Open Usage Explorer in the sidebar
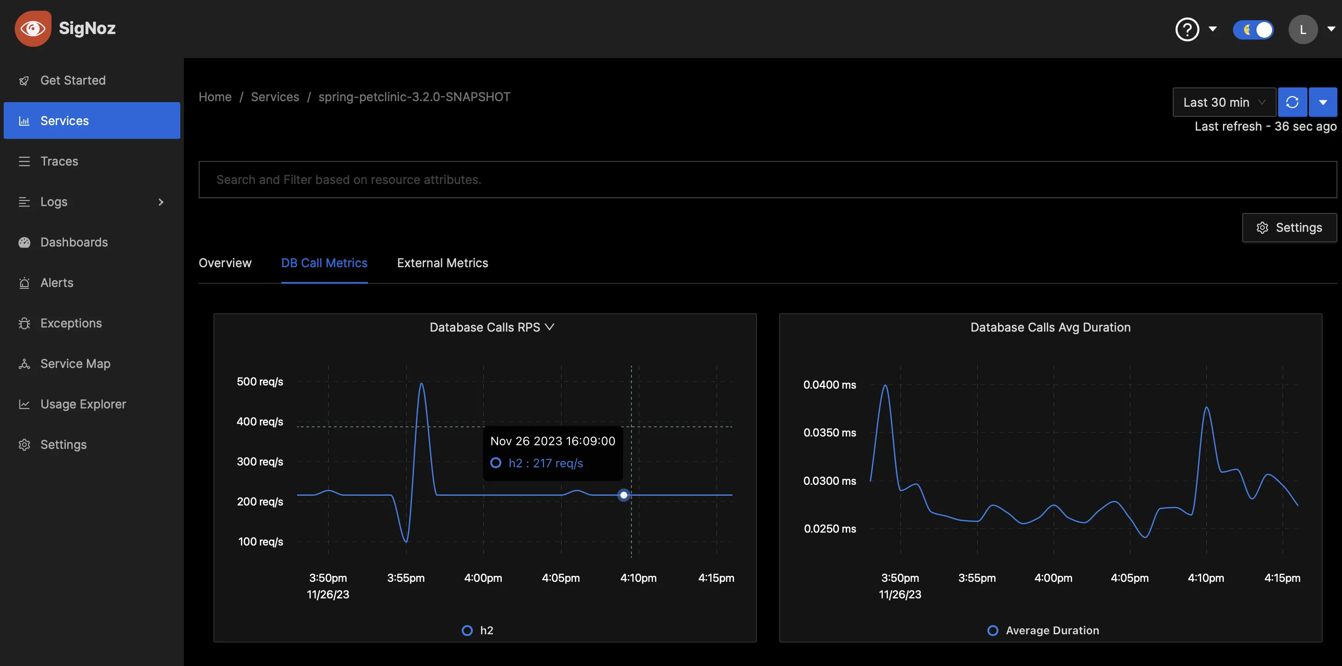Screen dimensions: 1342x666 (92, 404)
